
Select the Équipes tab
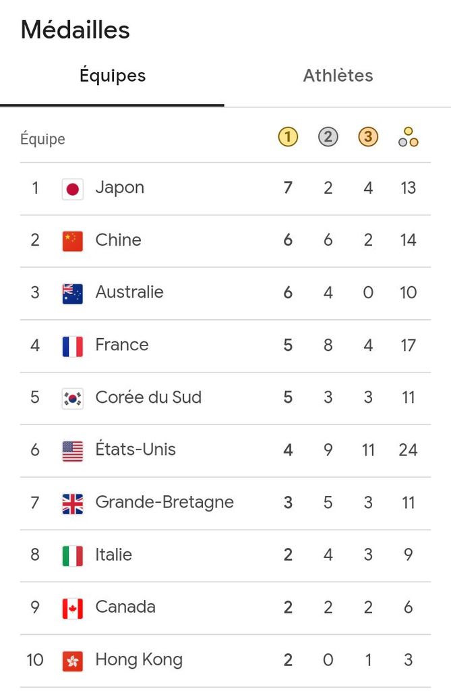tap(113, 76)
